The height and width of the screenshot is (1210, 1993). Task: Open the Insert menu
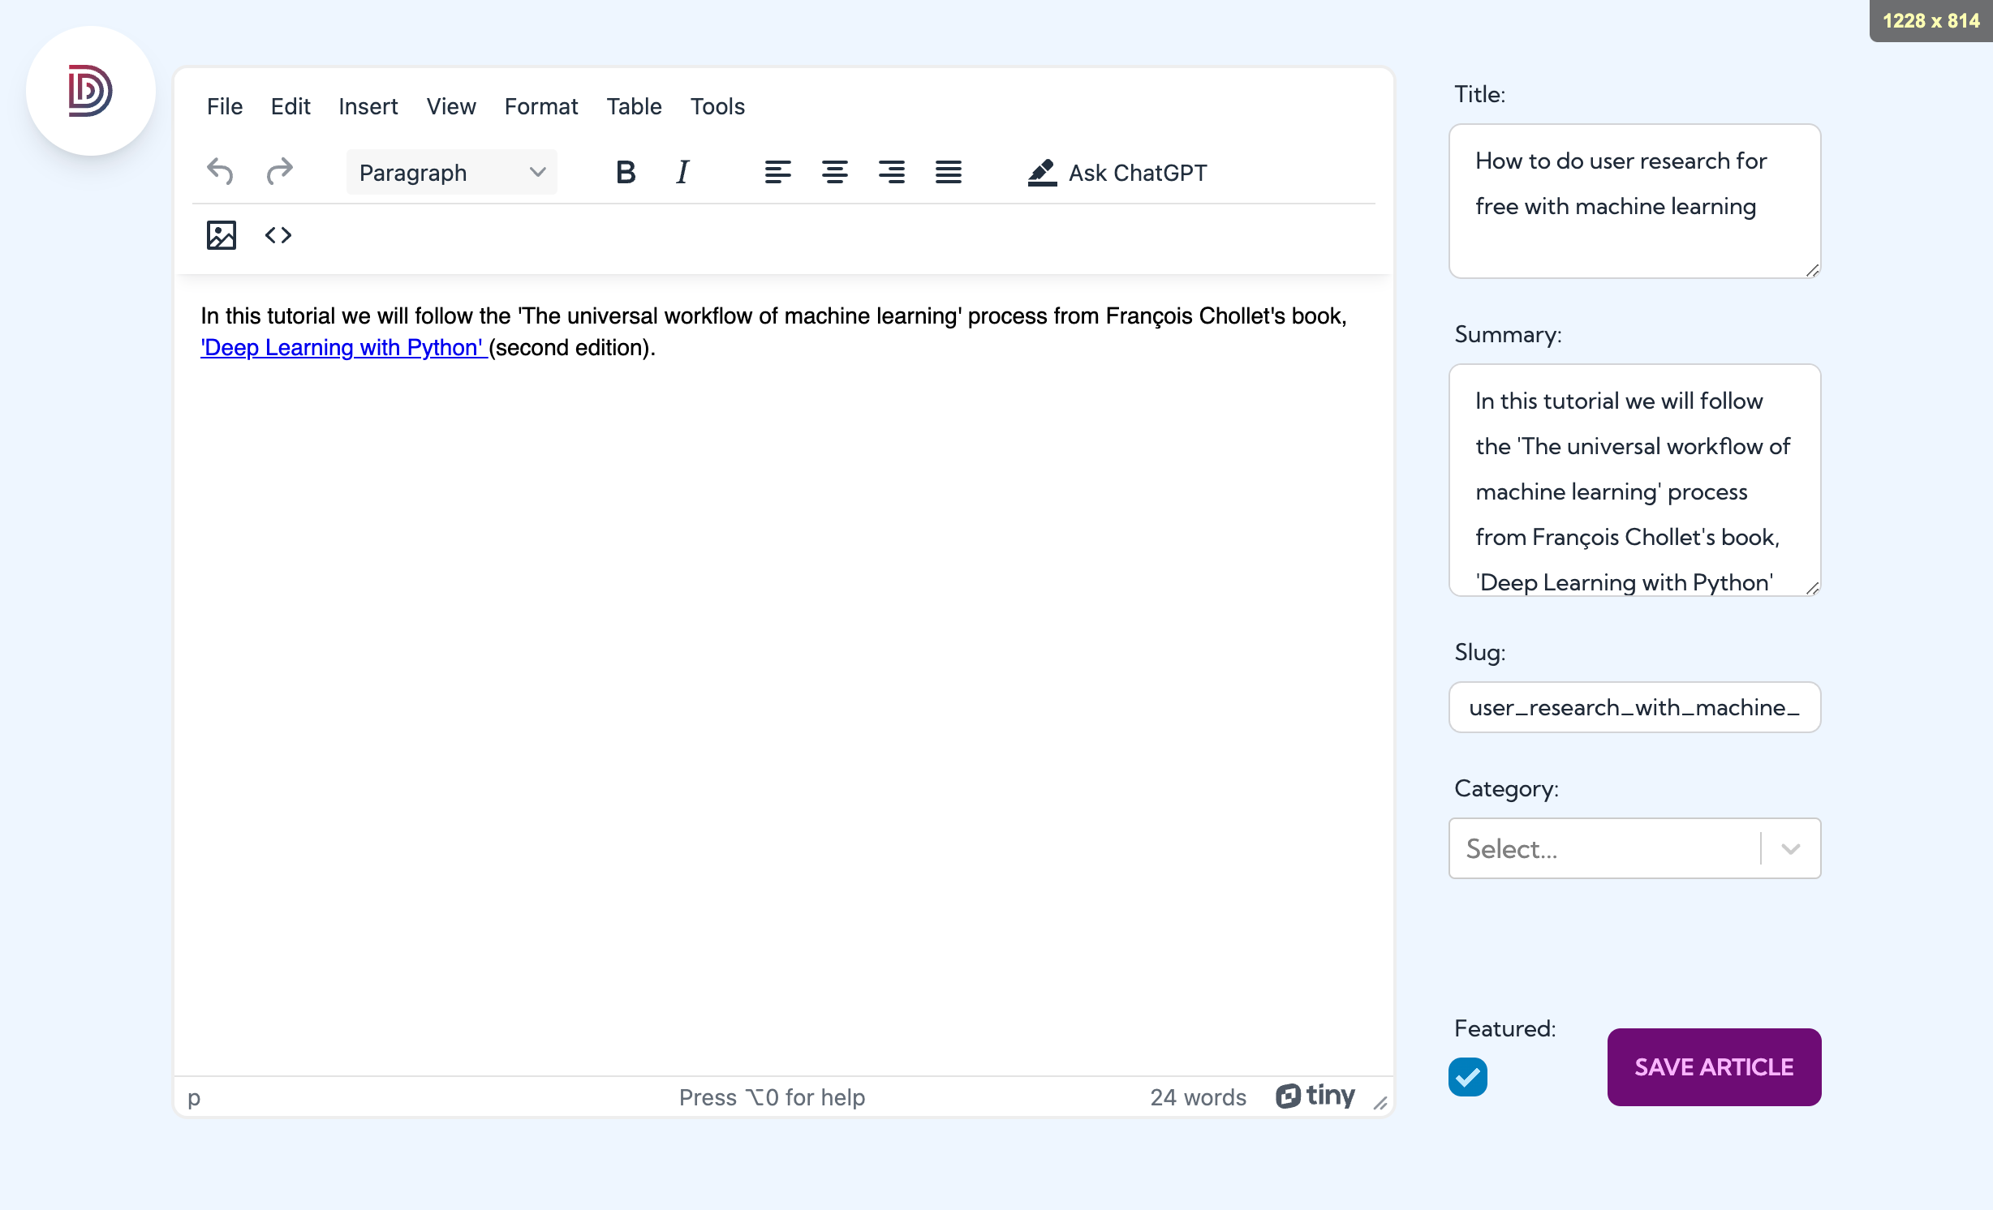click(368, 106)
